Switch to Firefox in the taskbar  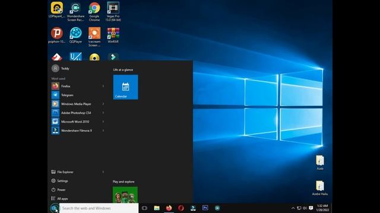pyautogui.click(x=169, y=208)
